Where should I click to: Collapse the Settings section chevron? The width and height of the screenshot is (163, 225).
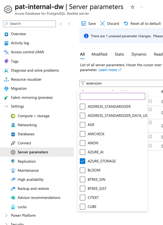pos(6,106)
